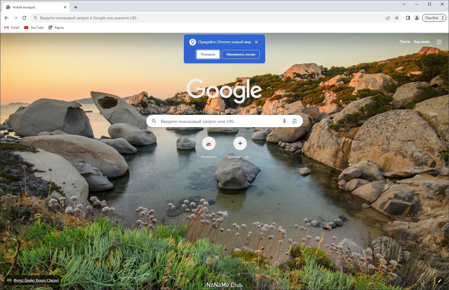Screen dimensions: 449x290
Task: Click the lightbulb icon in the new look popup
Action: click(x=193, y=42)
